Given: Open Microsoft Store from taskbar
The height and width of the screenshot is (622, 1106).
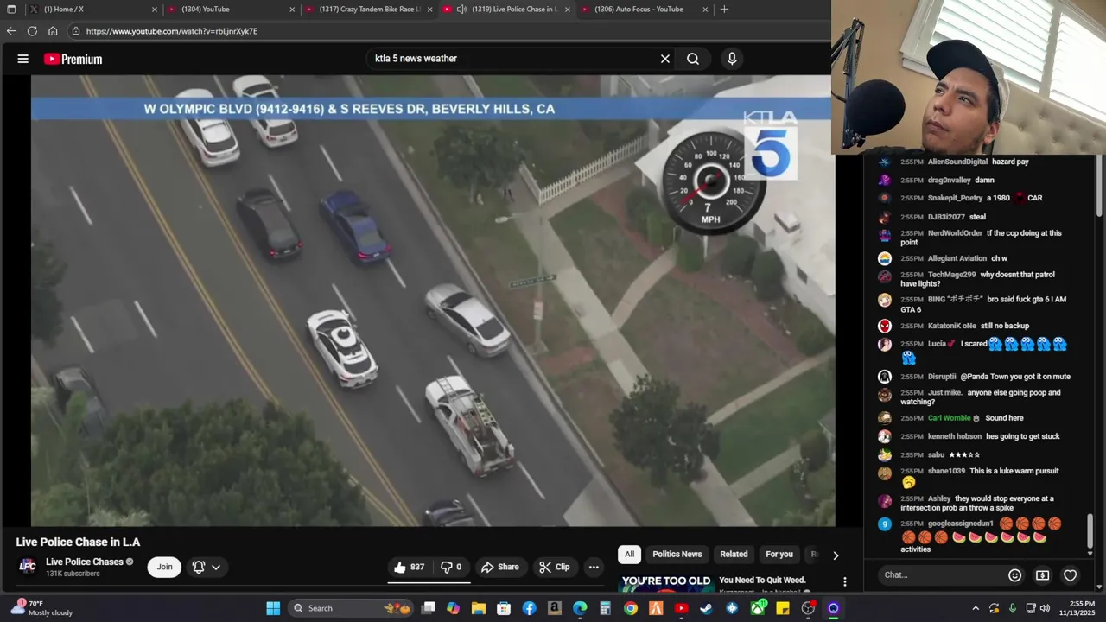Looking at the screenshot, I should 504,608.
